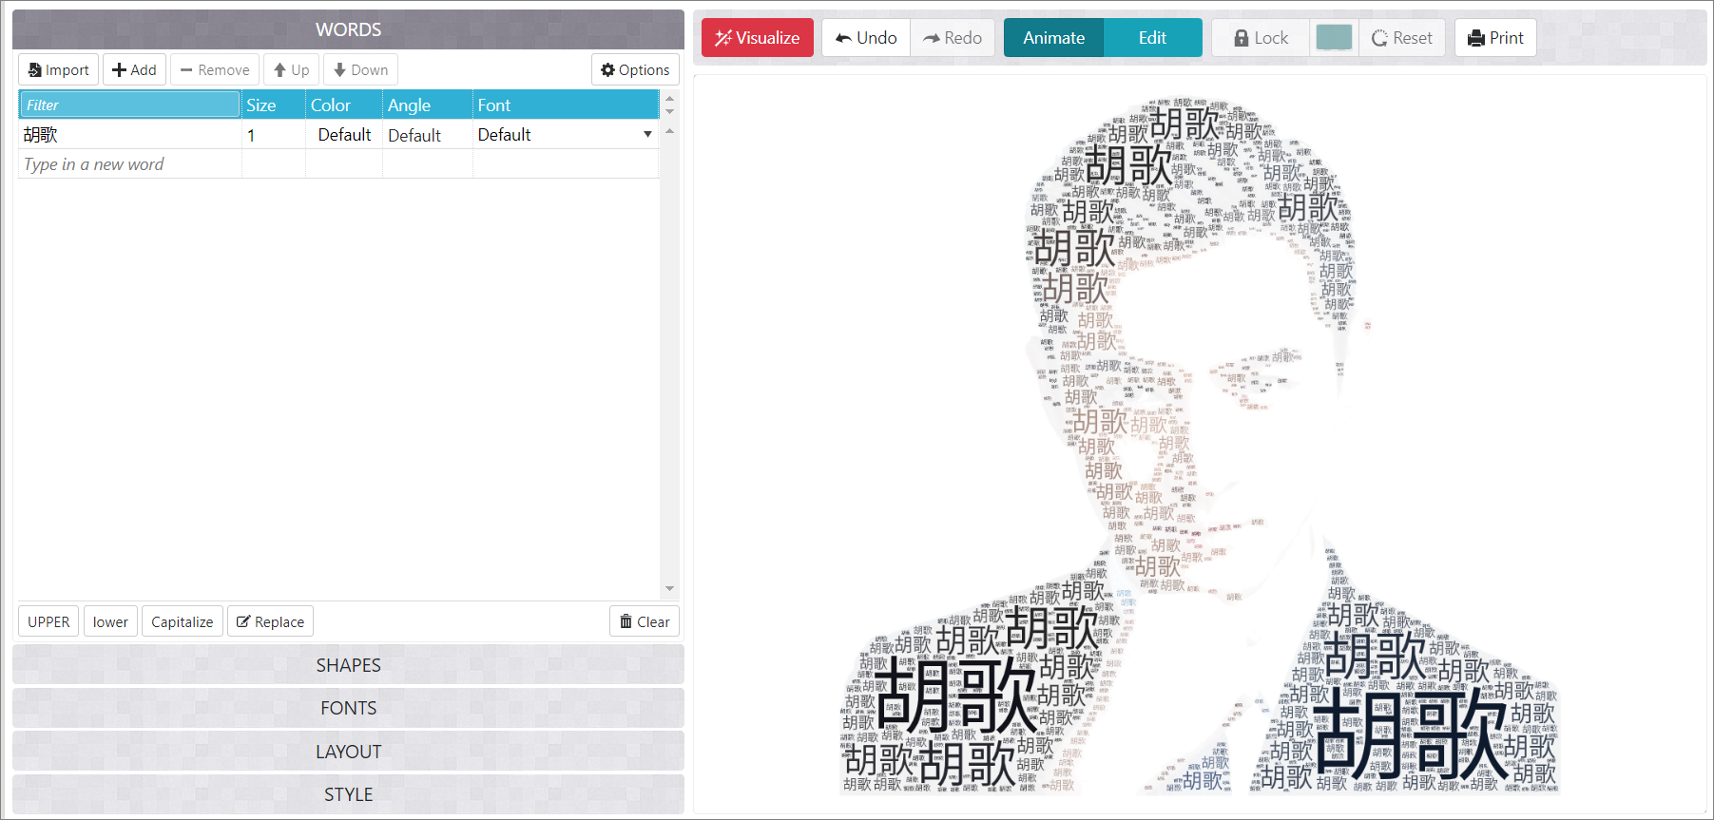Remove the selected word
The image size is (1714, 820).
(215, 70)
